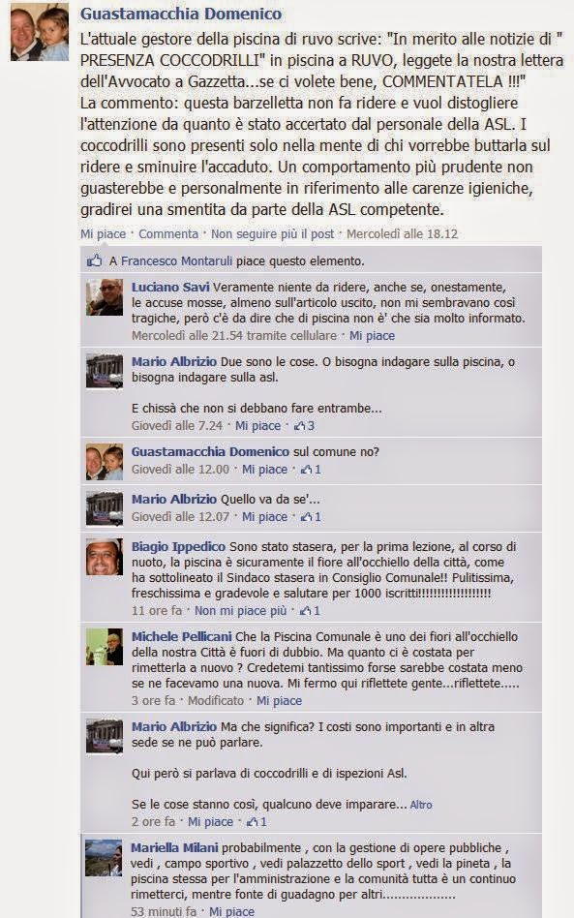Screen dimensions: 574x918
Task: Click 'Mi piace' on Mariella Milani's comment
Action: pyautogui.click(x=231, y=911)
